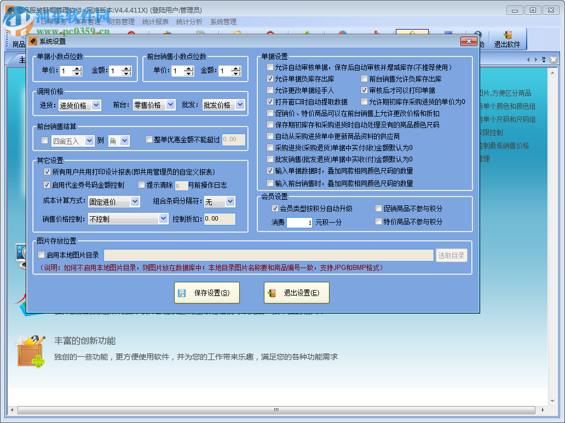Enable 允许自动审核单据 checkbox
This screenshot has height=423, width=565.
(x=270, y=67)
